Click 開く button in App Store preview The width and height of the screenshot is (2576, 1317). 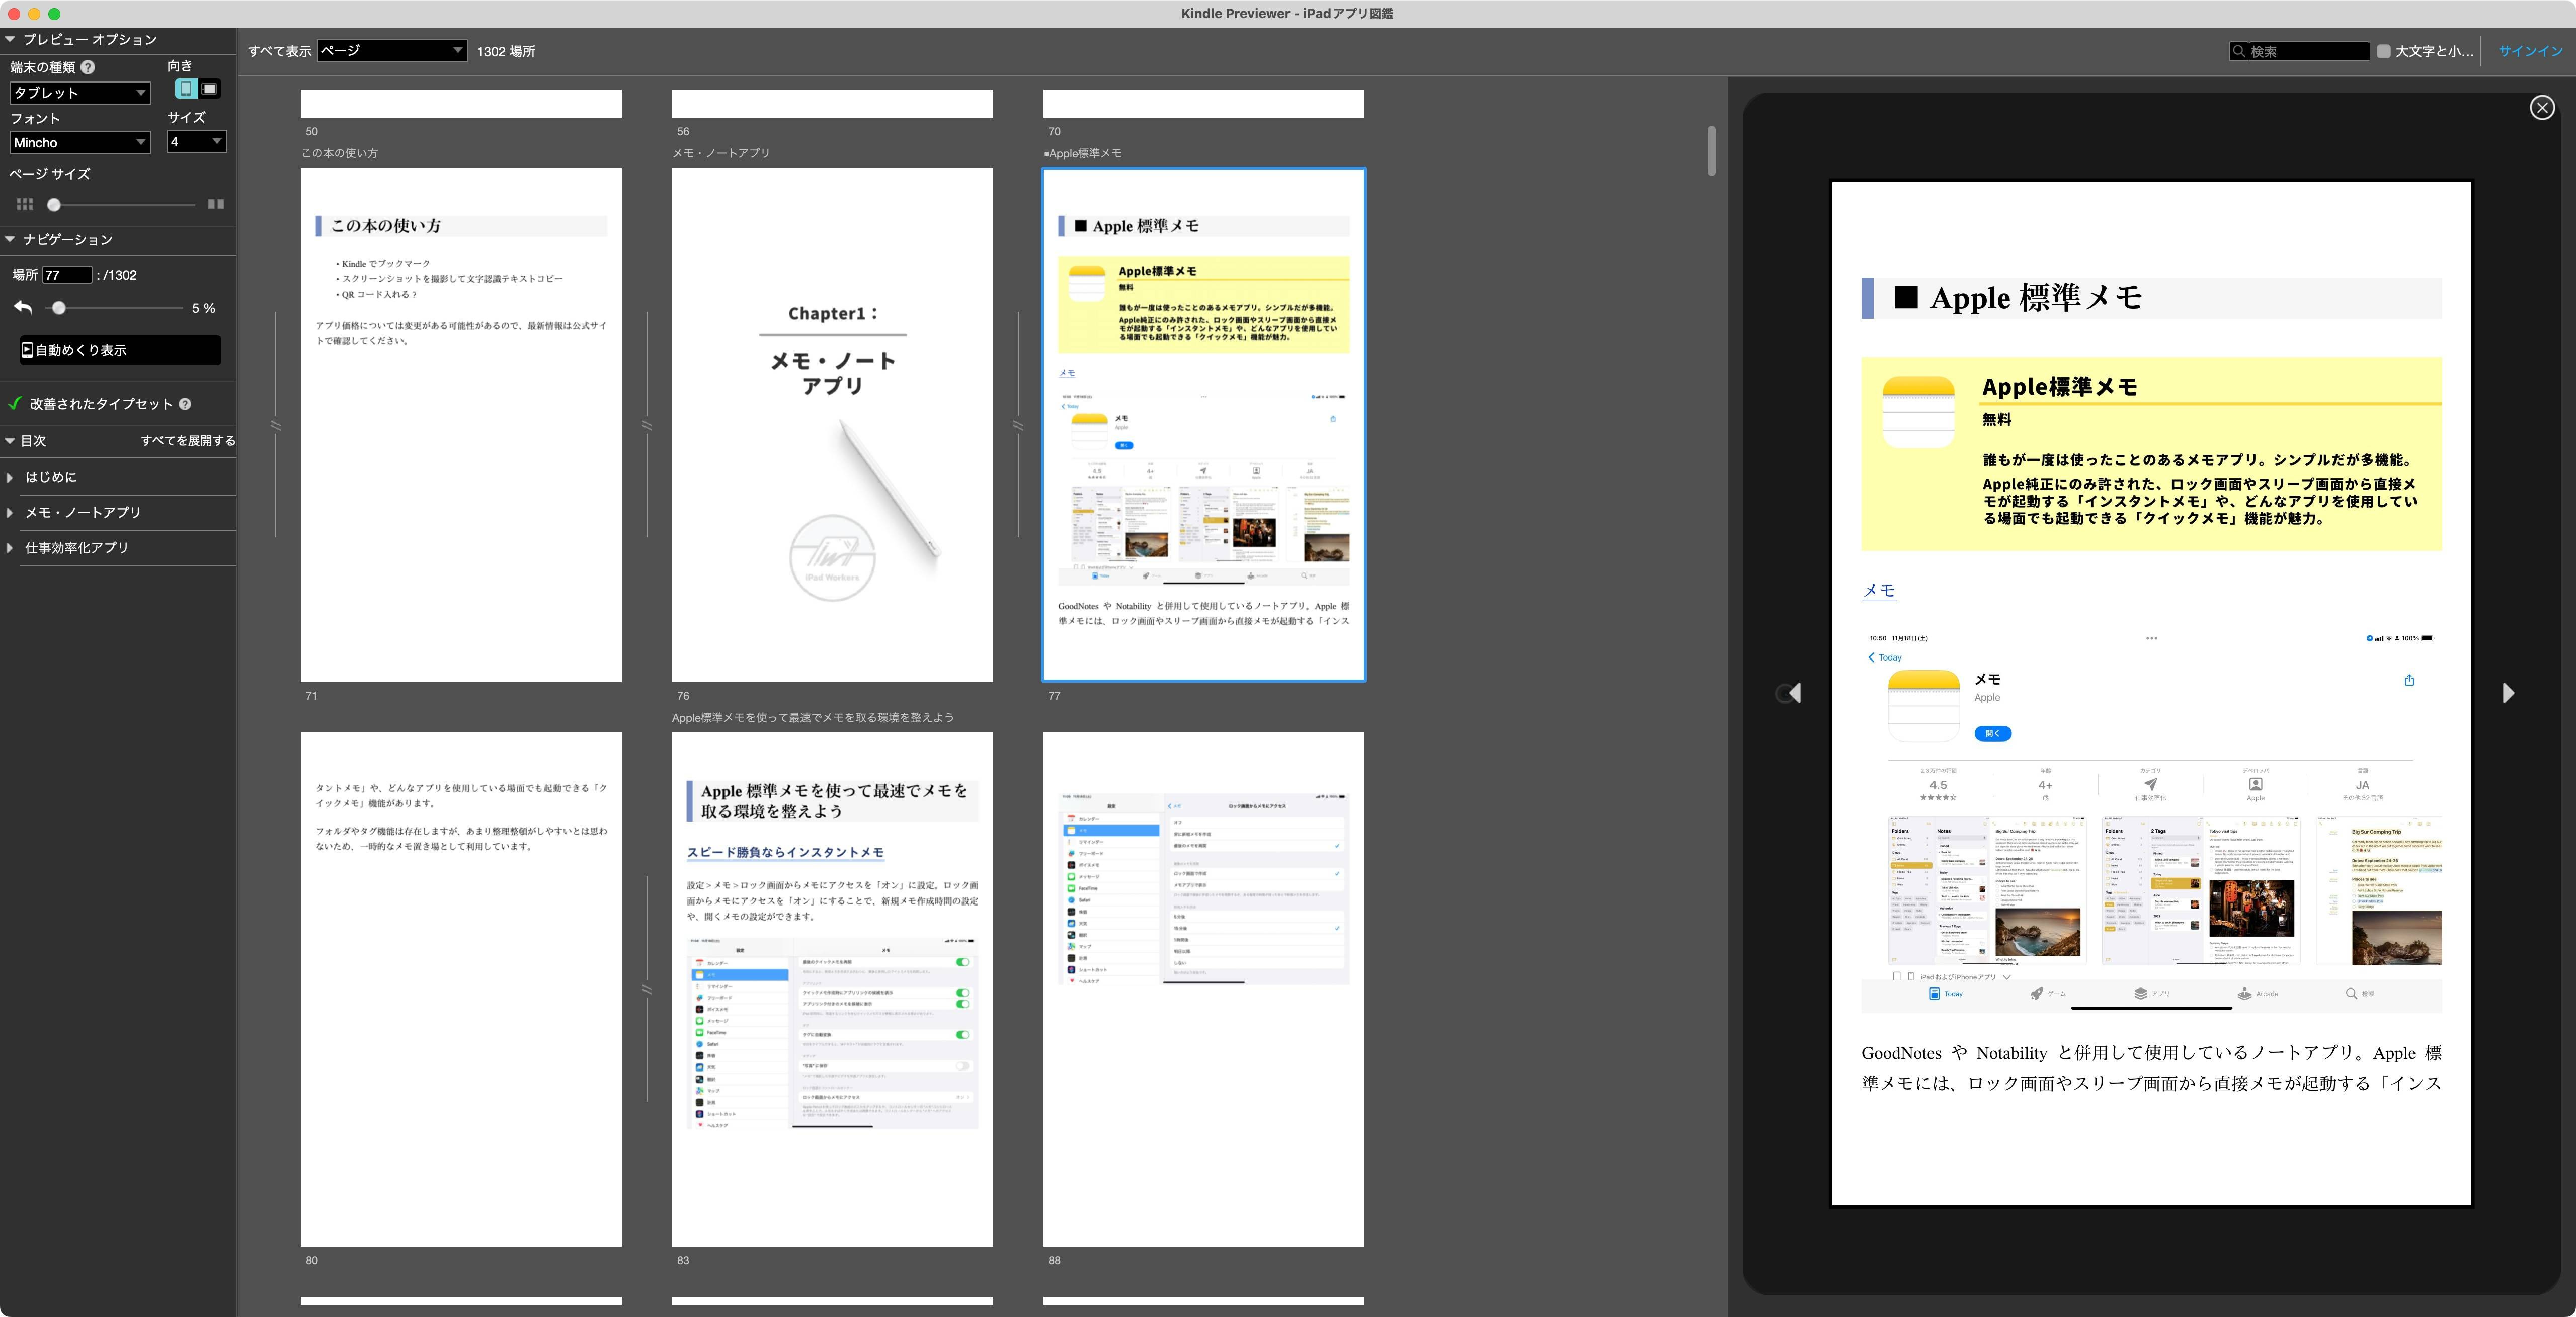tap(1992, 734)
